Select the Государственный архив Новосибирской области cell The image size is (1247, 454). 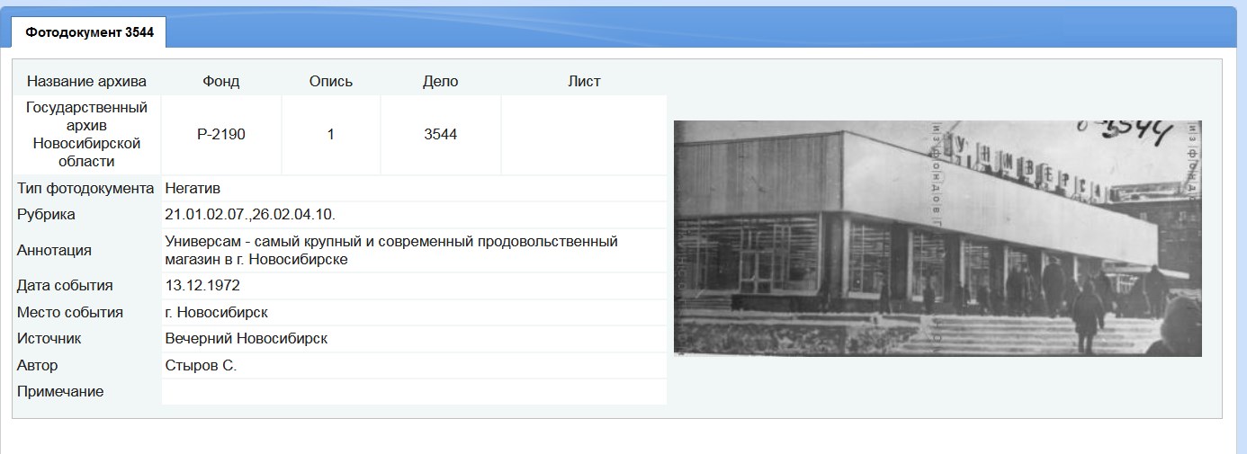(86, 135)
